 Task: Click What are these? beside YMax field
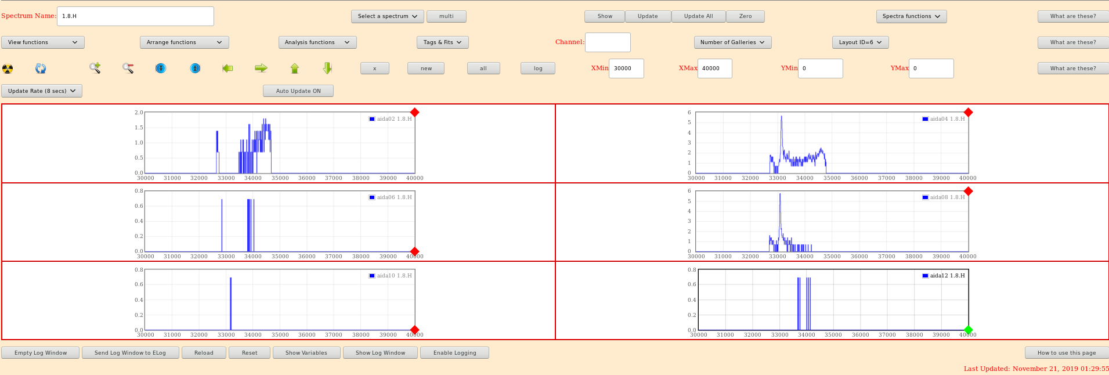coord(1073,68)
